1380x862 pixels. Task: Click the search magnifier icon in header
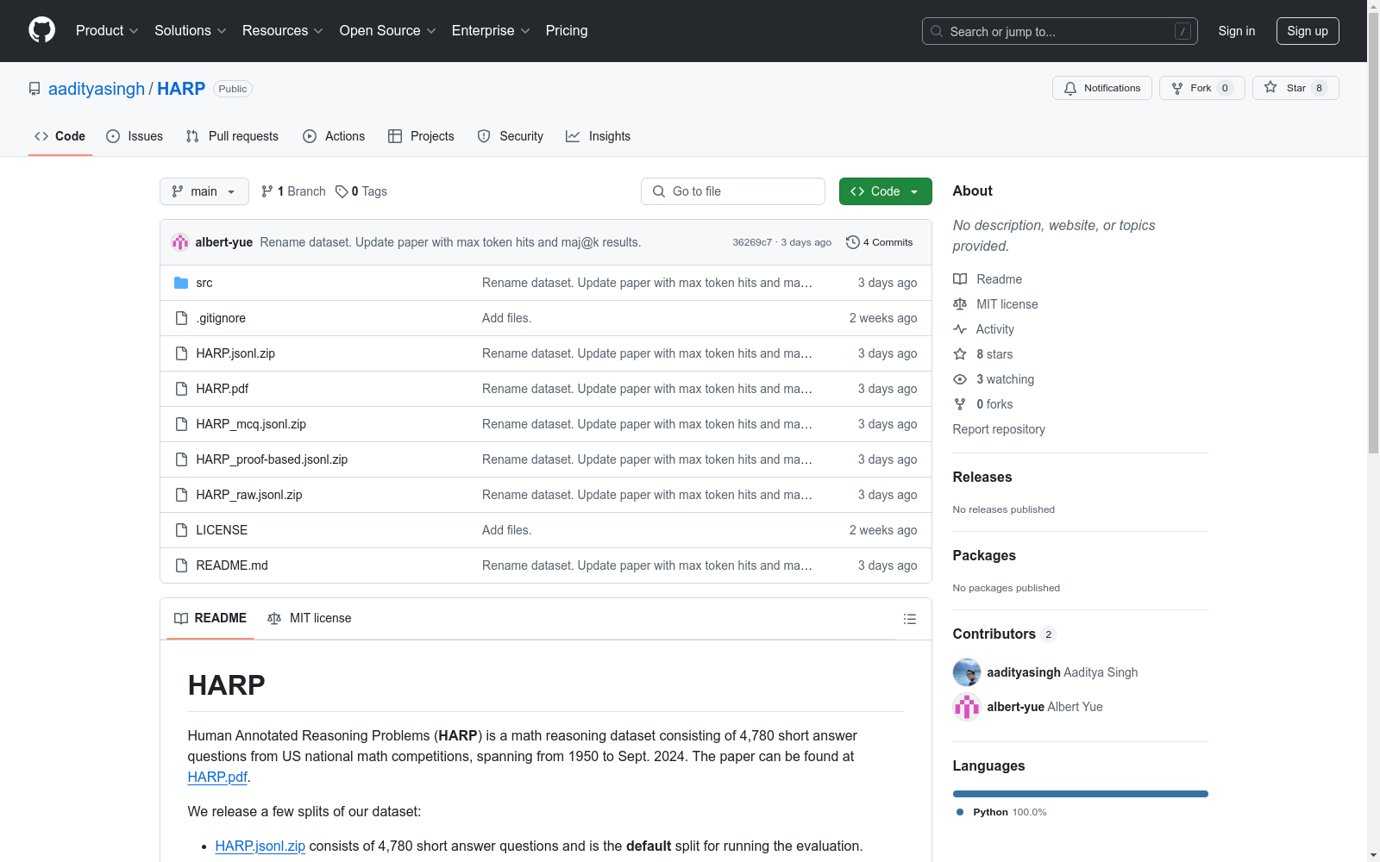click(x=937, y=31)
